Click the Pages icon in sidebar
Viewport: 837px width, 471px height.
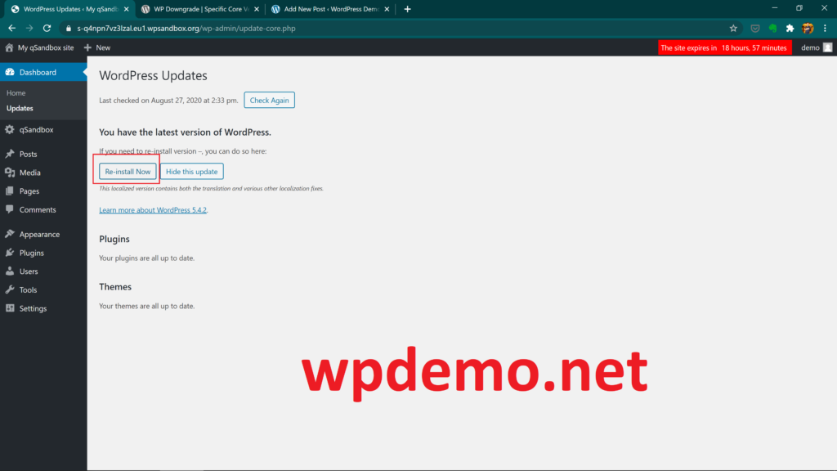[x=10, y=191]
